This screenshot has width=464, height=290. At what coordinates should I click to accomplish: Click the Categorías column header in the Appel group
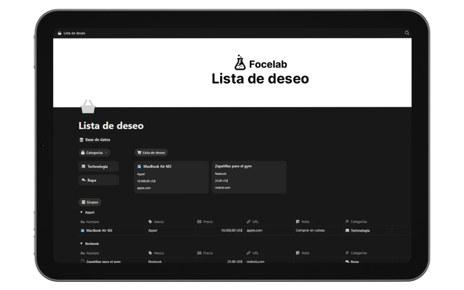point(356,222)
